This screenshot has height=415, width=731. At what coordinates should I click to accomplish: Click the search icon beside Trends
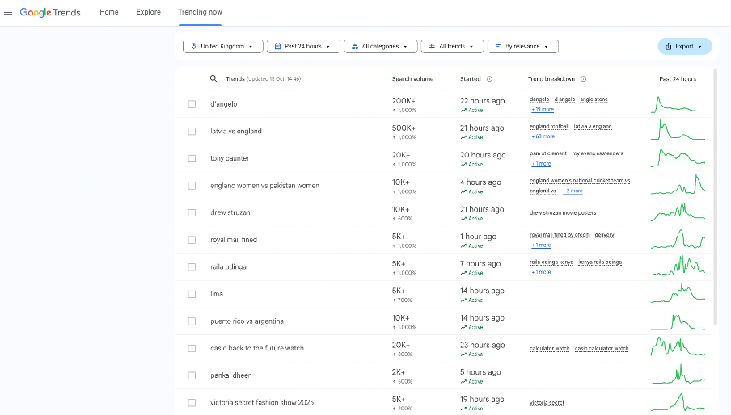coord(213,79)
